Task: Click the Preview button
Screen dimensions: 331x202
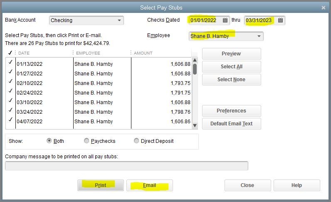Action: click(231, 54)
